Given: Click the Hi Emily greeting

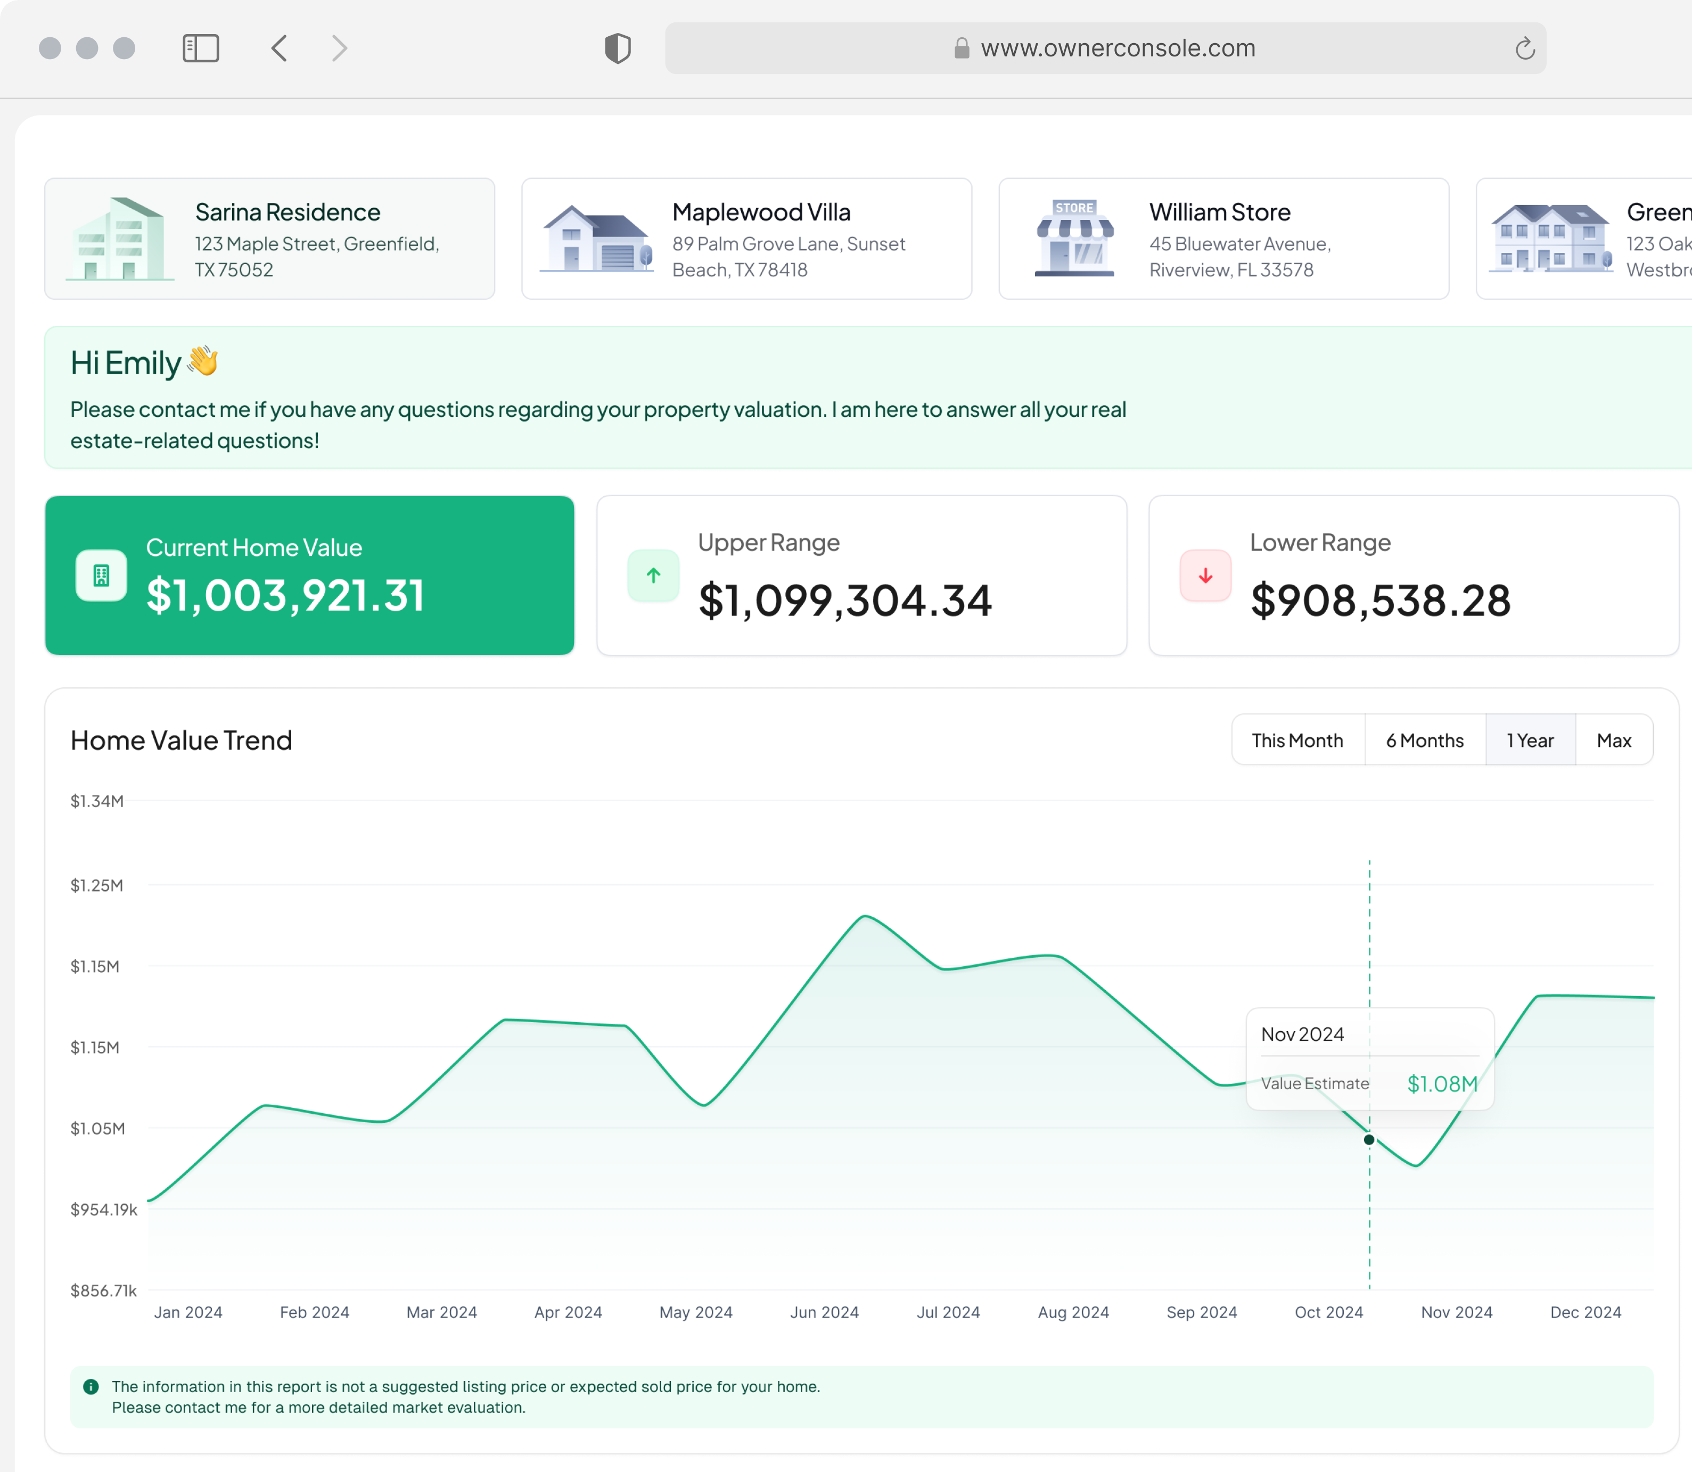Looking at the screenshot, I should click(x=126, y=362).
